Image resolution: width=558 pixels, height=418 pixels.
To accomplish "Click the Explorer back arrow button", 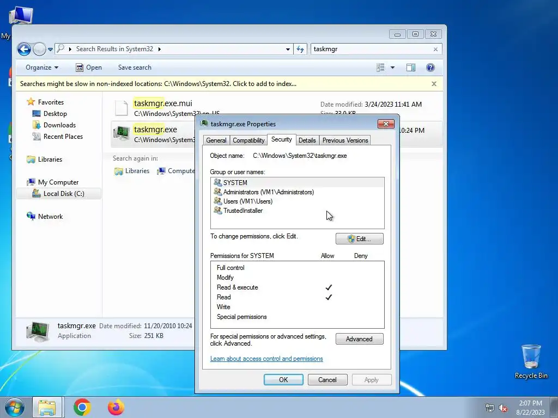I will (x=24, y=49).
